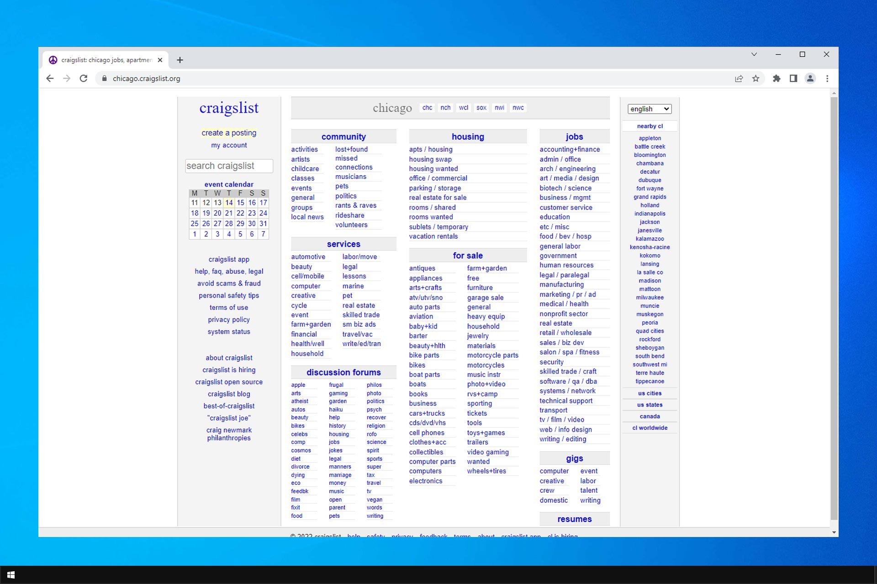Open the event calendar heading
Image resolution: width=877 pixels, height=584 pixels.
229,184
